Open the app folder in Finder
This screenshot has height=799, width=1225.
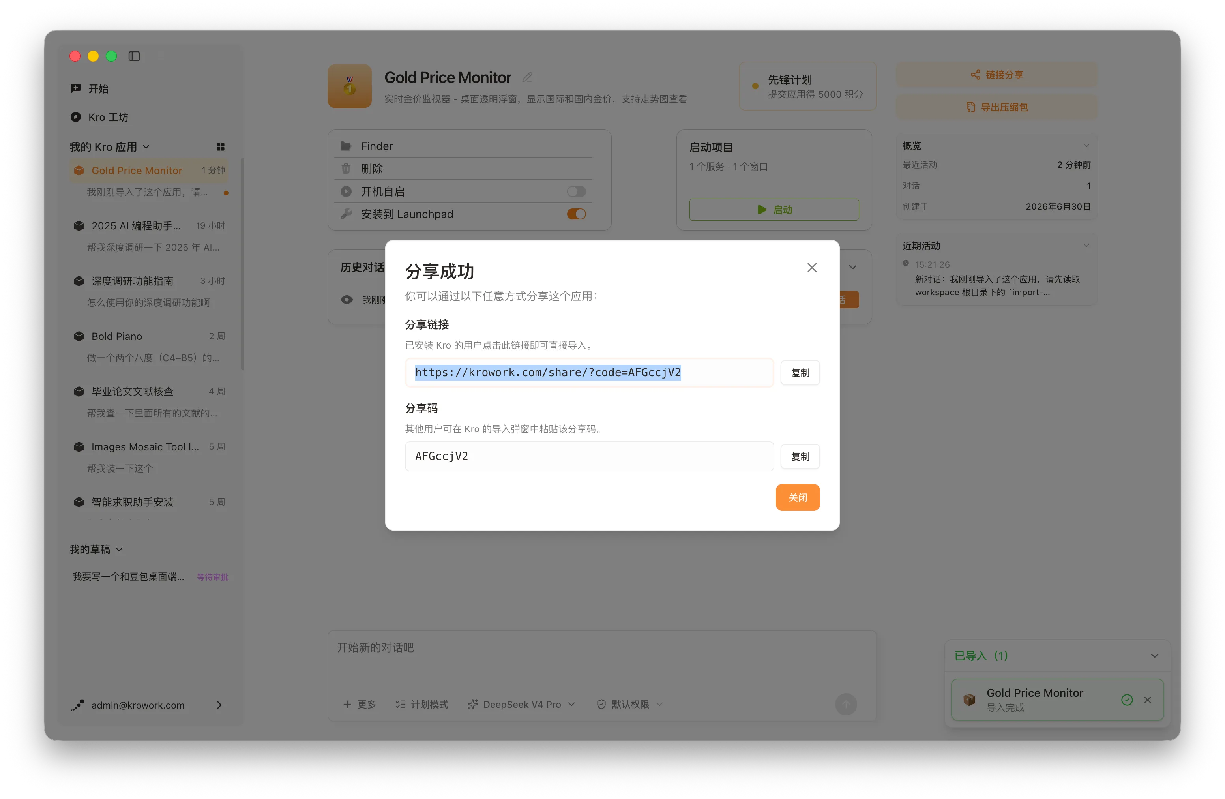point(463,146)
